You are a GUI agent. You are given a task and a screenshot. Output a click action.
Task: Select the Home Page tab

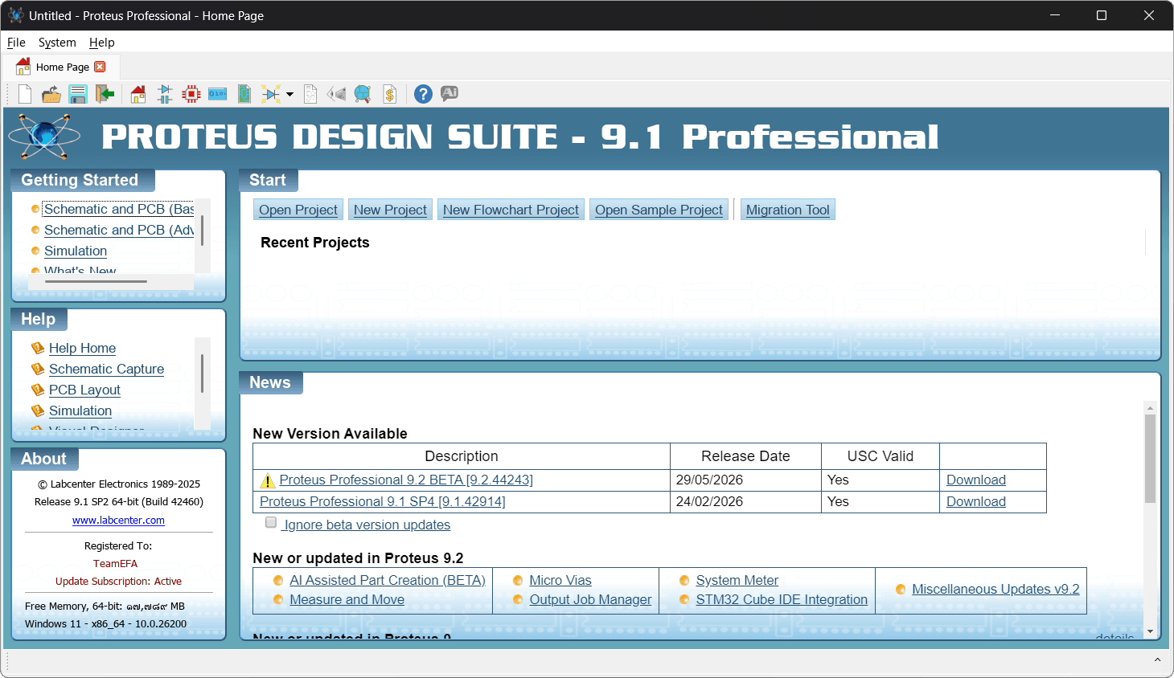(x=63, y=67)
